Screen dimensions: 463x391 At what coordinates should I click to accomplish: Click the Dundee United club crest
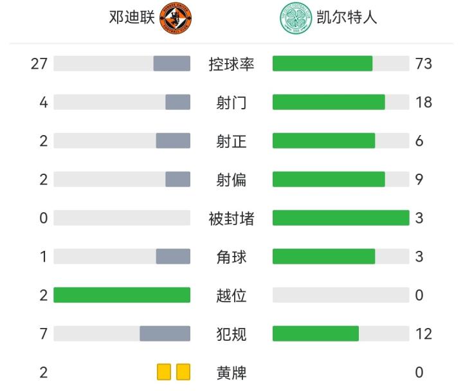click(176, 19)
